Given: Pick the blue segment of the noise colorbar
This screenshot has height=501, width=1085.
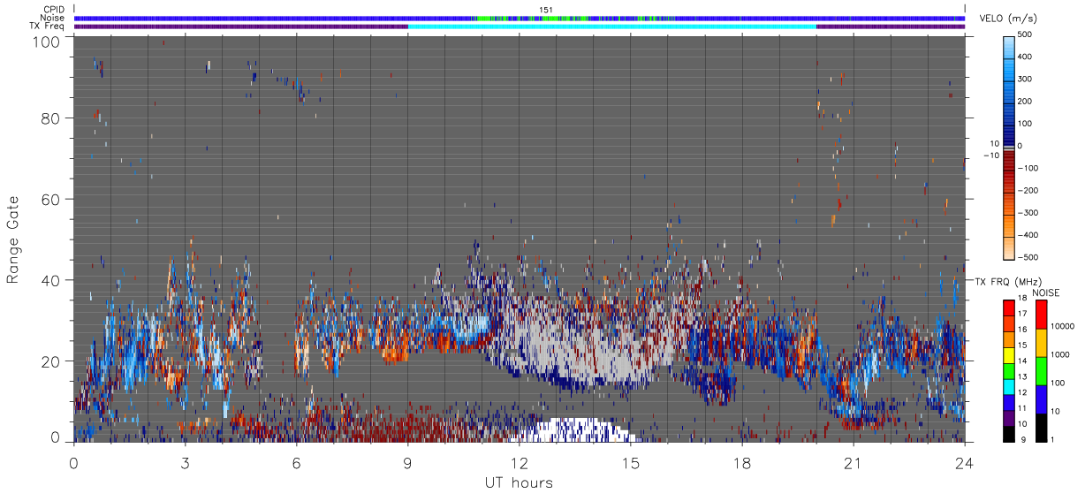Looking at the screenshot, I should (x=1042, y=399).
